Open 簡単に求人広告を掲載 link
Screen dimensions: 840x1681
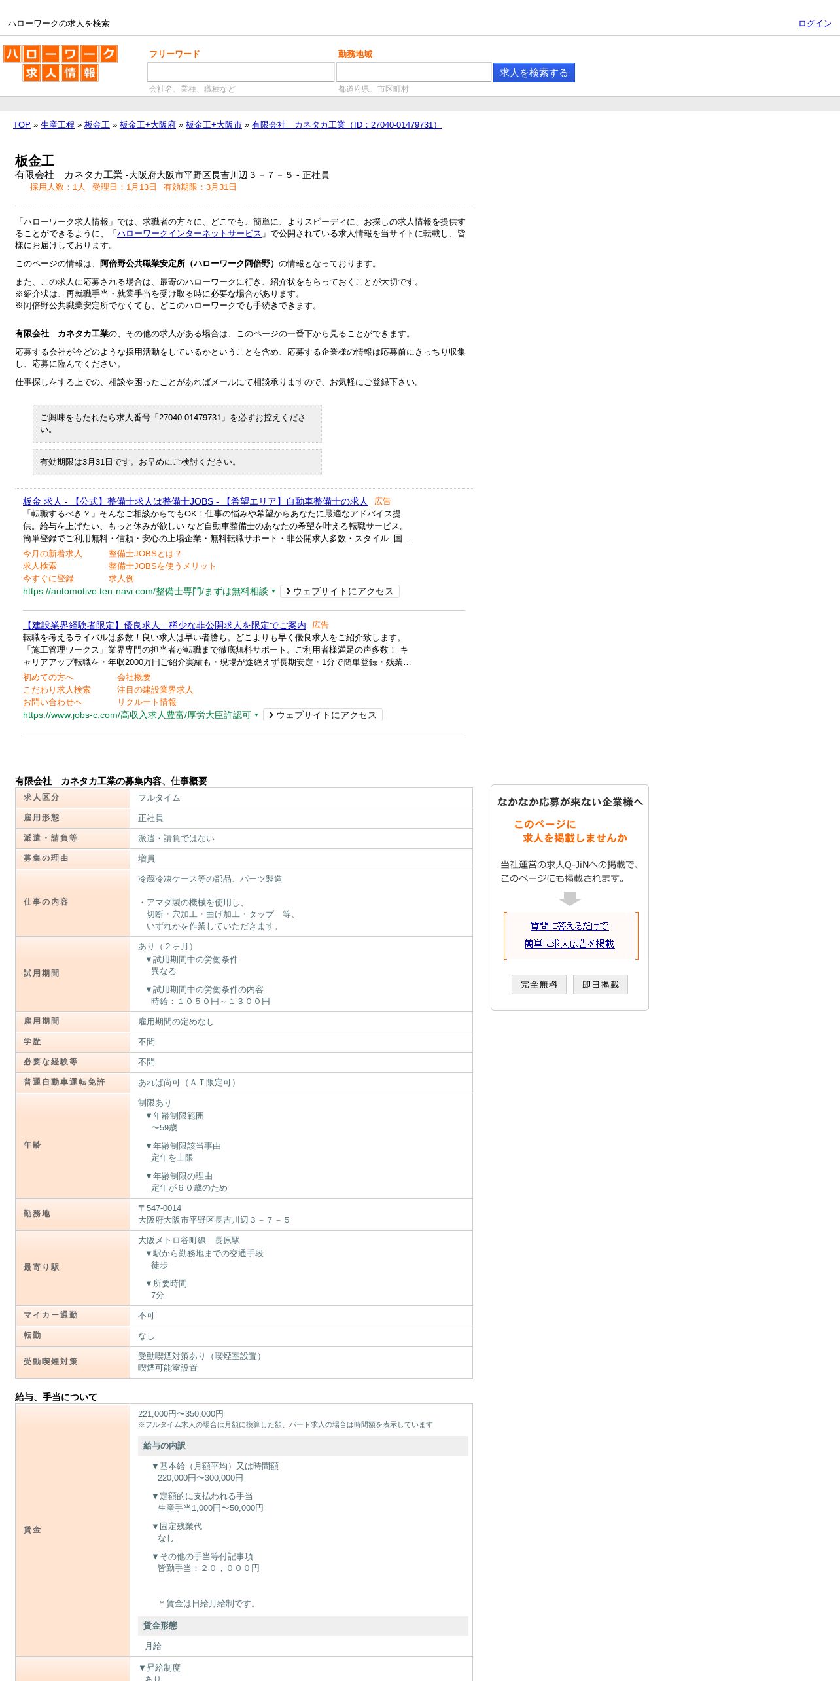tap(569, 943)
